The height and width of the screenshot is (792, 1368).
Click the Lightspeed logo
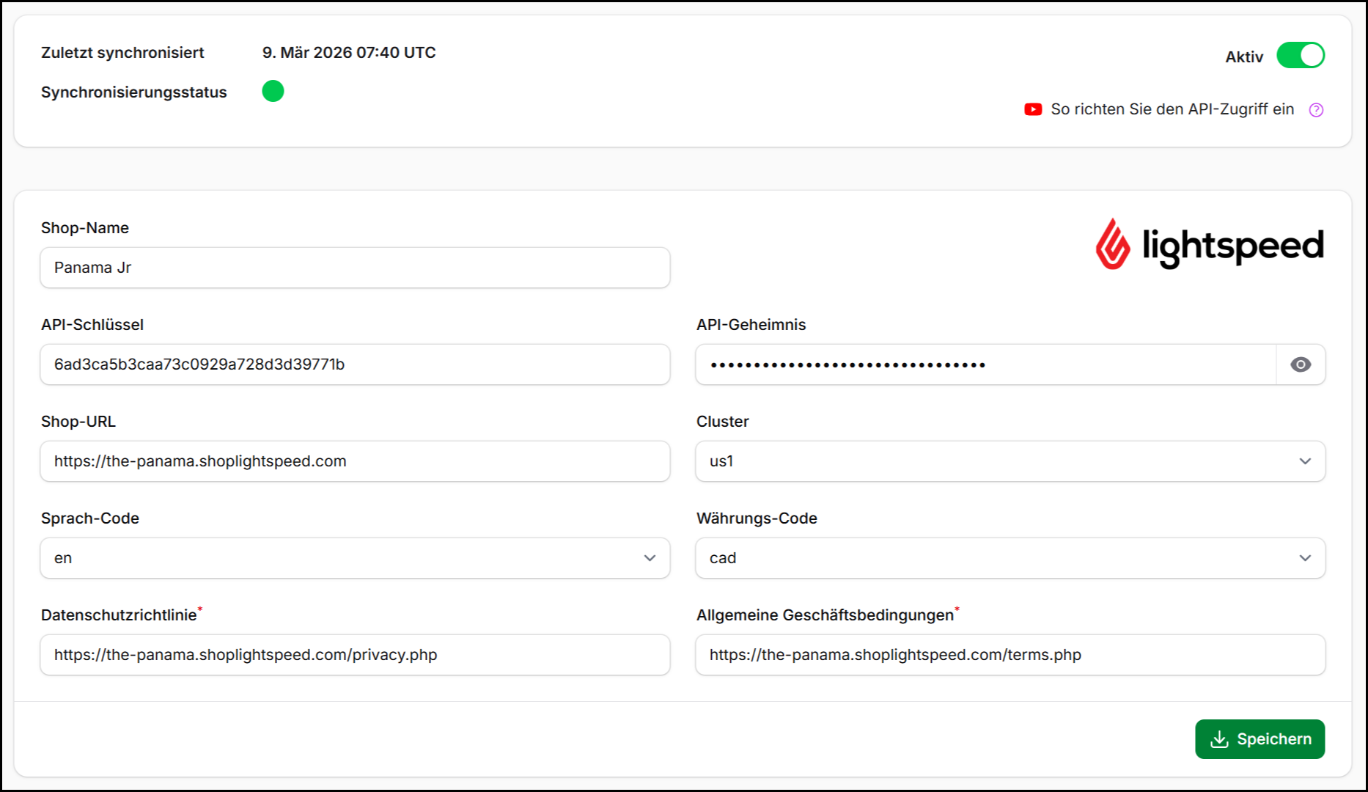(1210, 245)
